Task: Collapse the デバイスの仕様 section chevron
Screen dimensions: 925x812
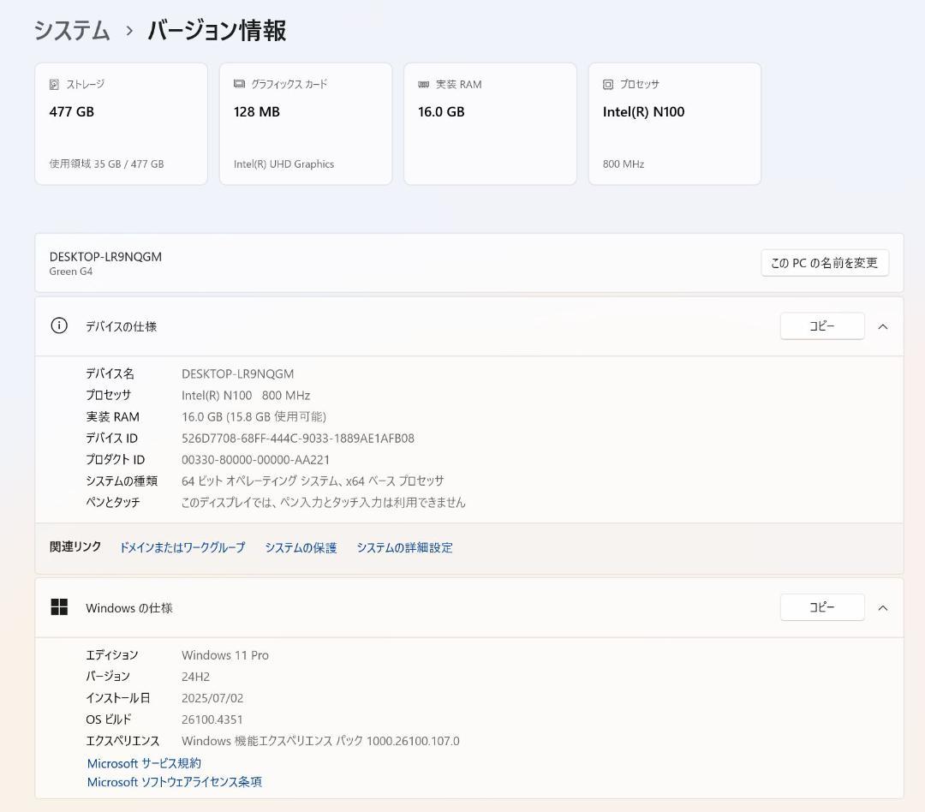Action: [x=883, y=326]
